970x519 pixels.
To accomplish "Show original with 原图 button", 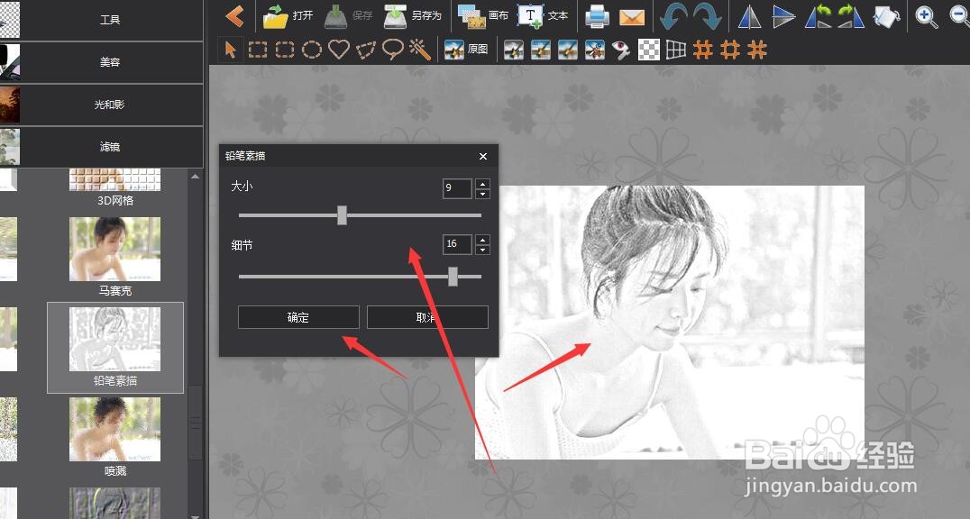I will 466,50.
